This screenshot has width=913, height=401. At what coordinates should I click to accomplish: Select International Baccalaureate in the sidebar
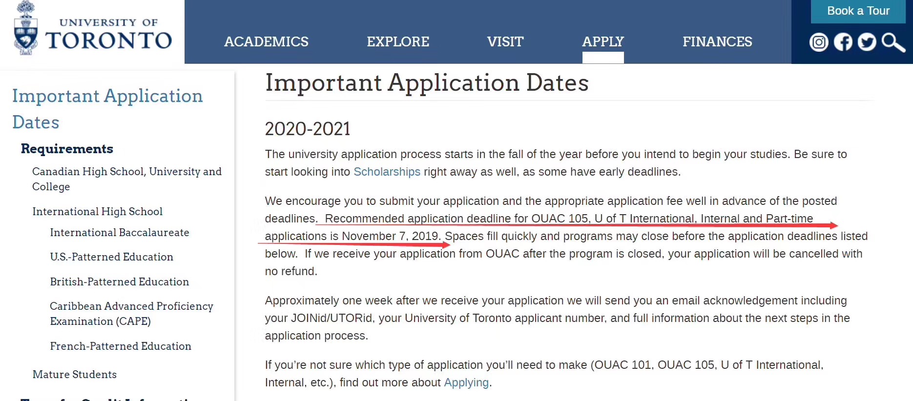pos(119,233)
